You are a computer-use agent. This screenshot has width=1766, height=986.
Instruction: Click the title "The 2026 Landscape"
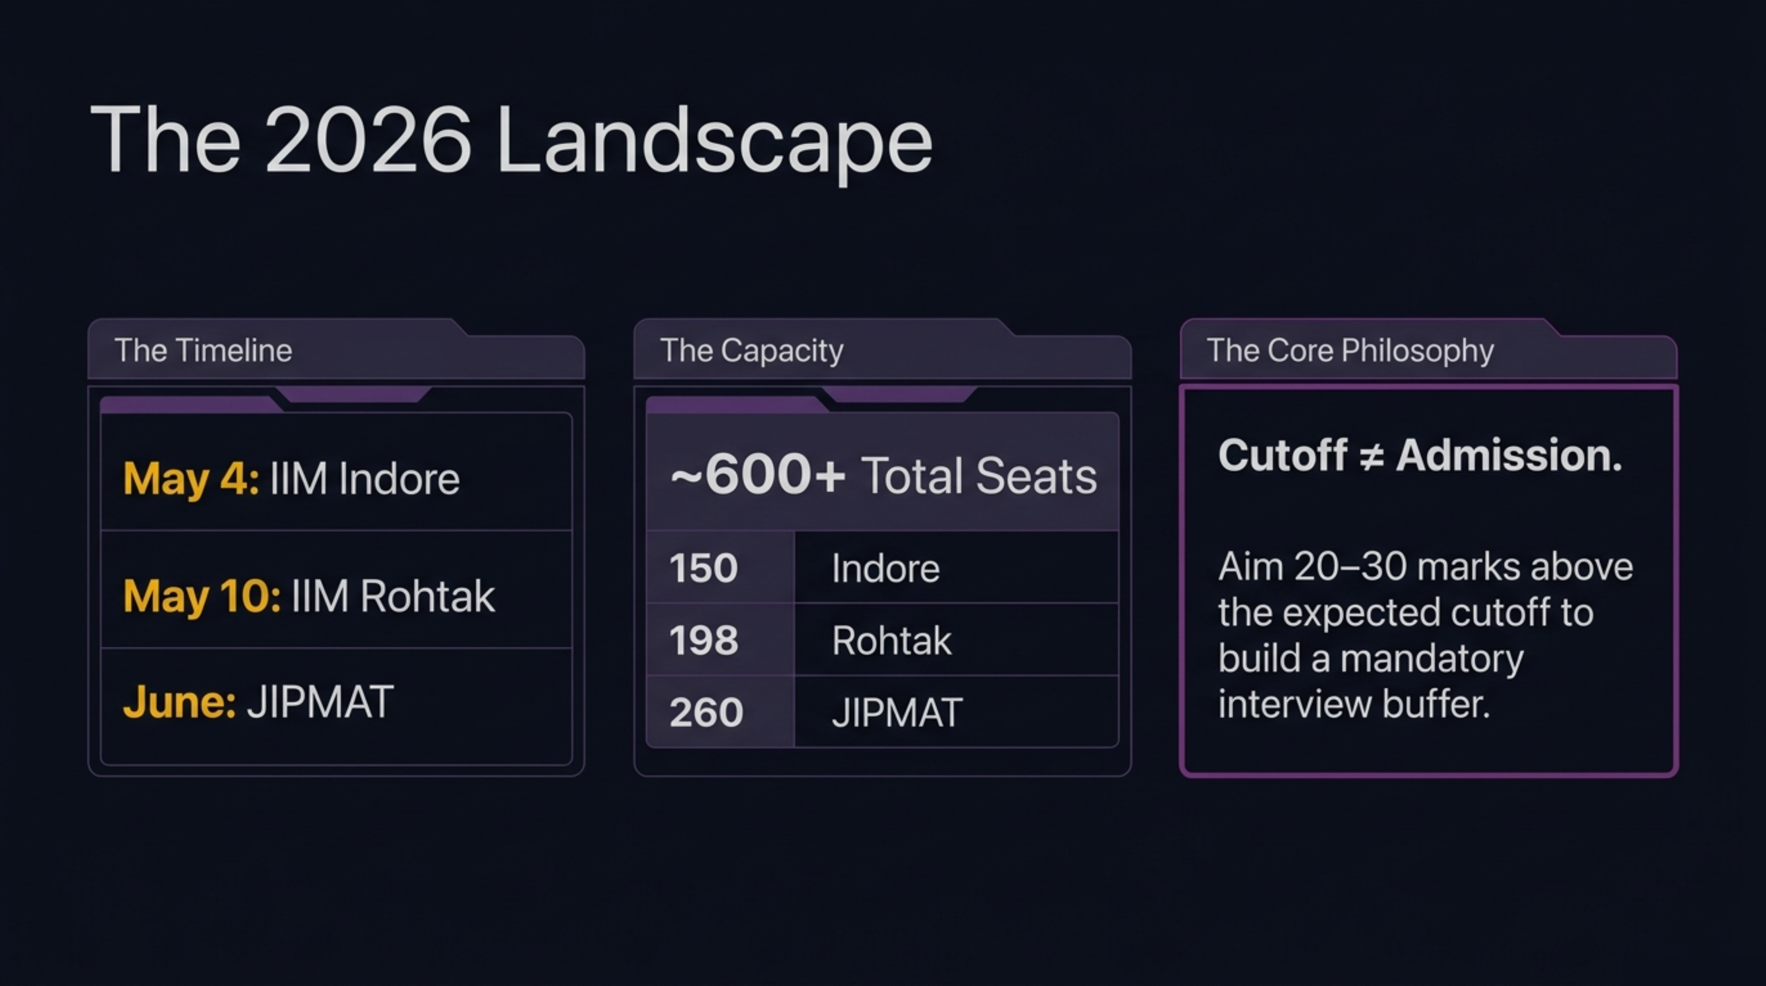coord(511,140)
